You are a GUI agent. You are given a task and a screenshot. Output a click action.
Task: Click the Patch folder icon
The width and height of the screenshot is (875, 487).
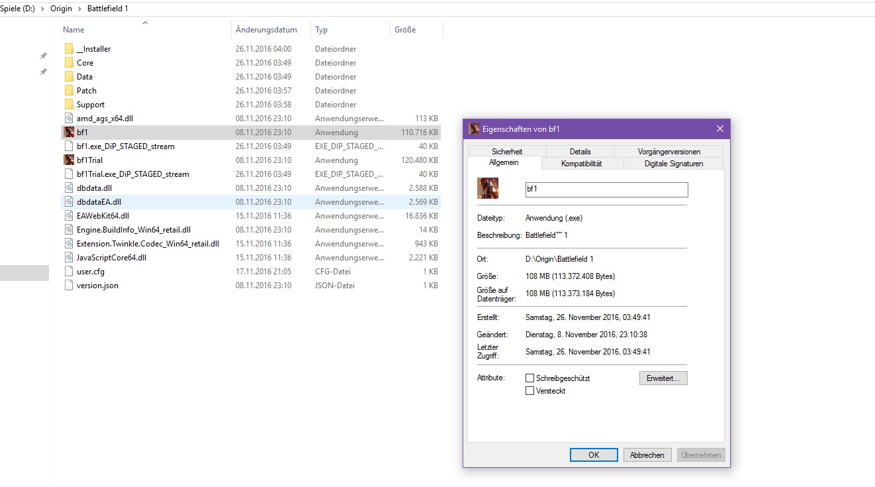(69, 91)
